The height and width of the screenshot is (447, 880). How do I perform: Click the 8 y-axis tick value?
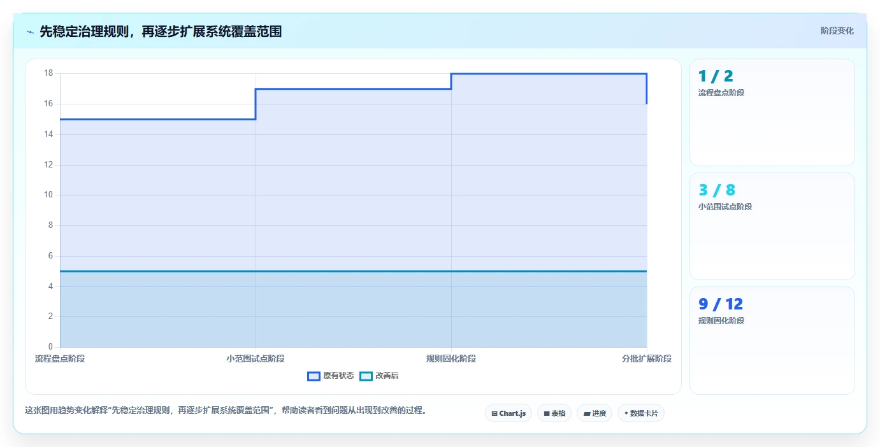tap(50, 225)
